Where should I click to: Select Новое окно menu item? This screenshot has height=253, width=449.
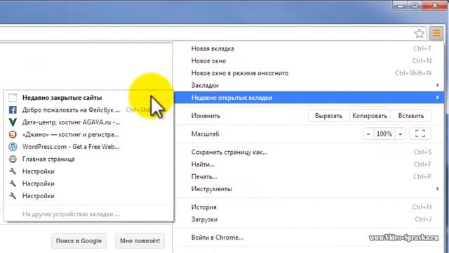(x=309, y=61)
